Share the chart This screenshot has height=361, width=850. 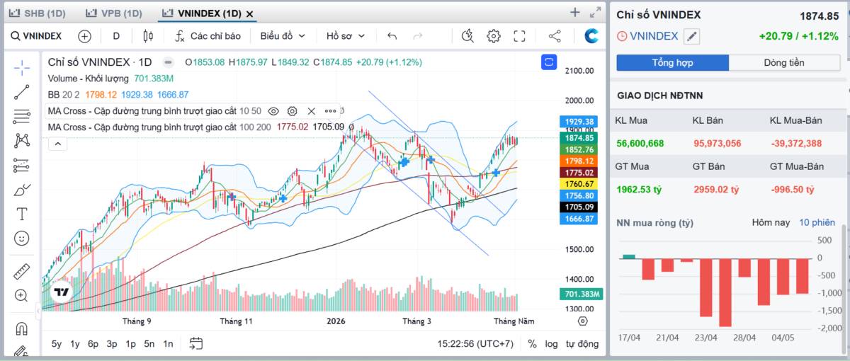point(555,36)
